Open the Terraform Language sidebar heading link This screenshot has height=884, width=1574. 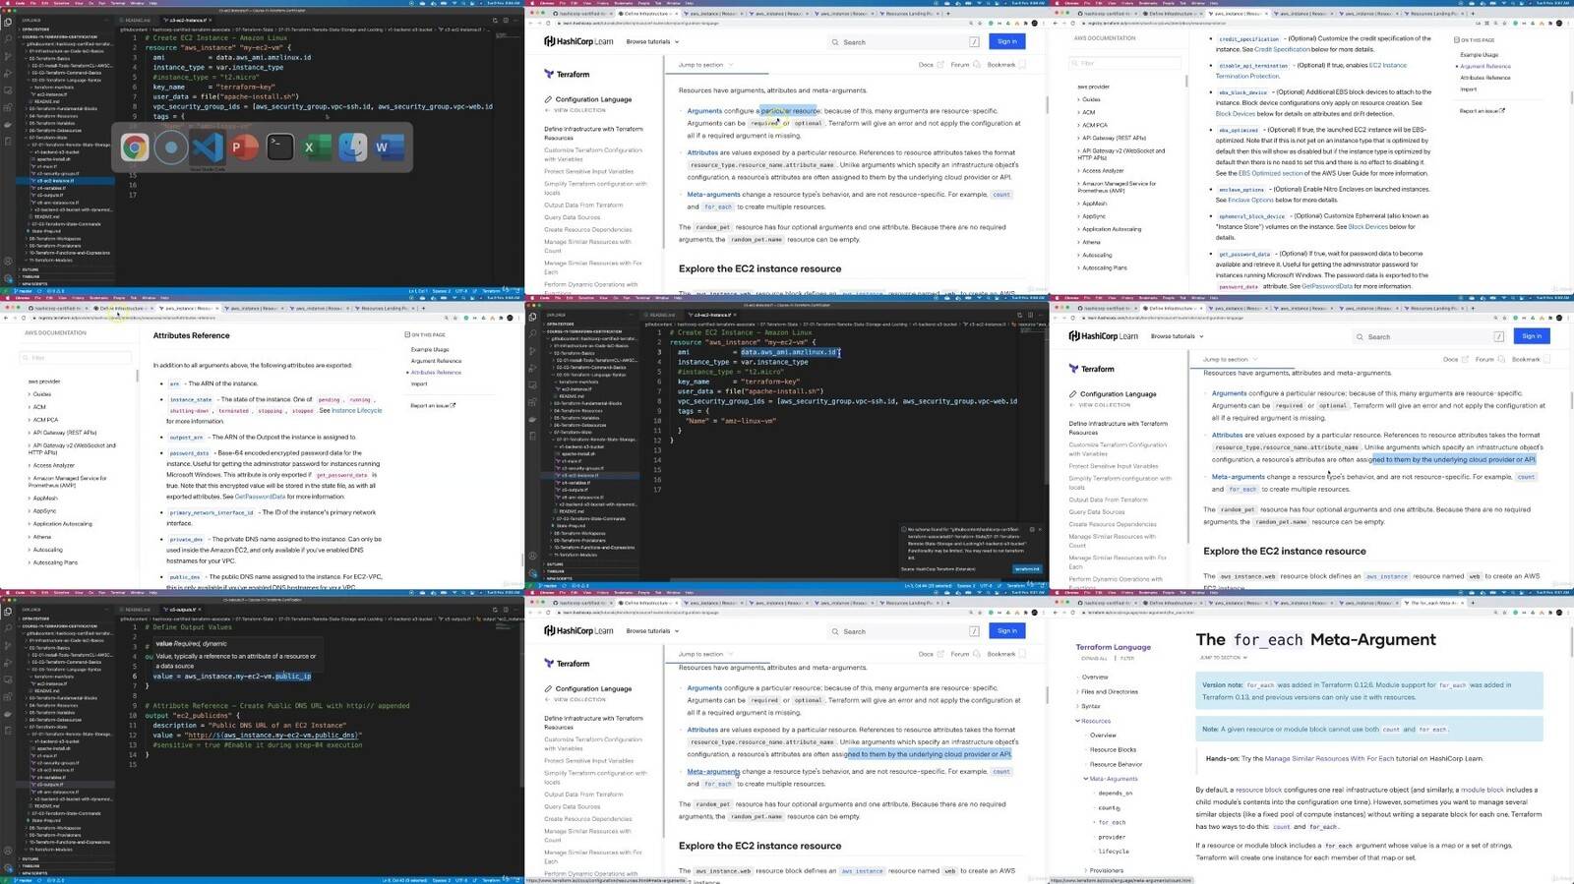(1113, 647)
